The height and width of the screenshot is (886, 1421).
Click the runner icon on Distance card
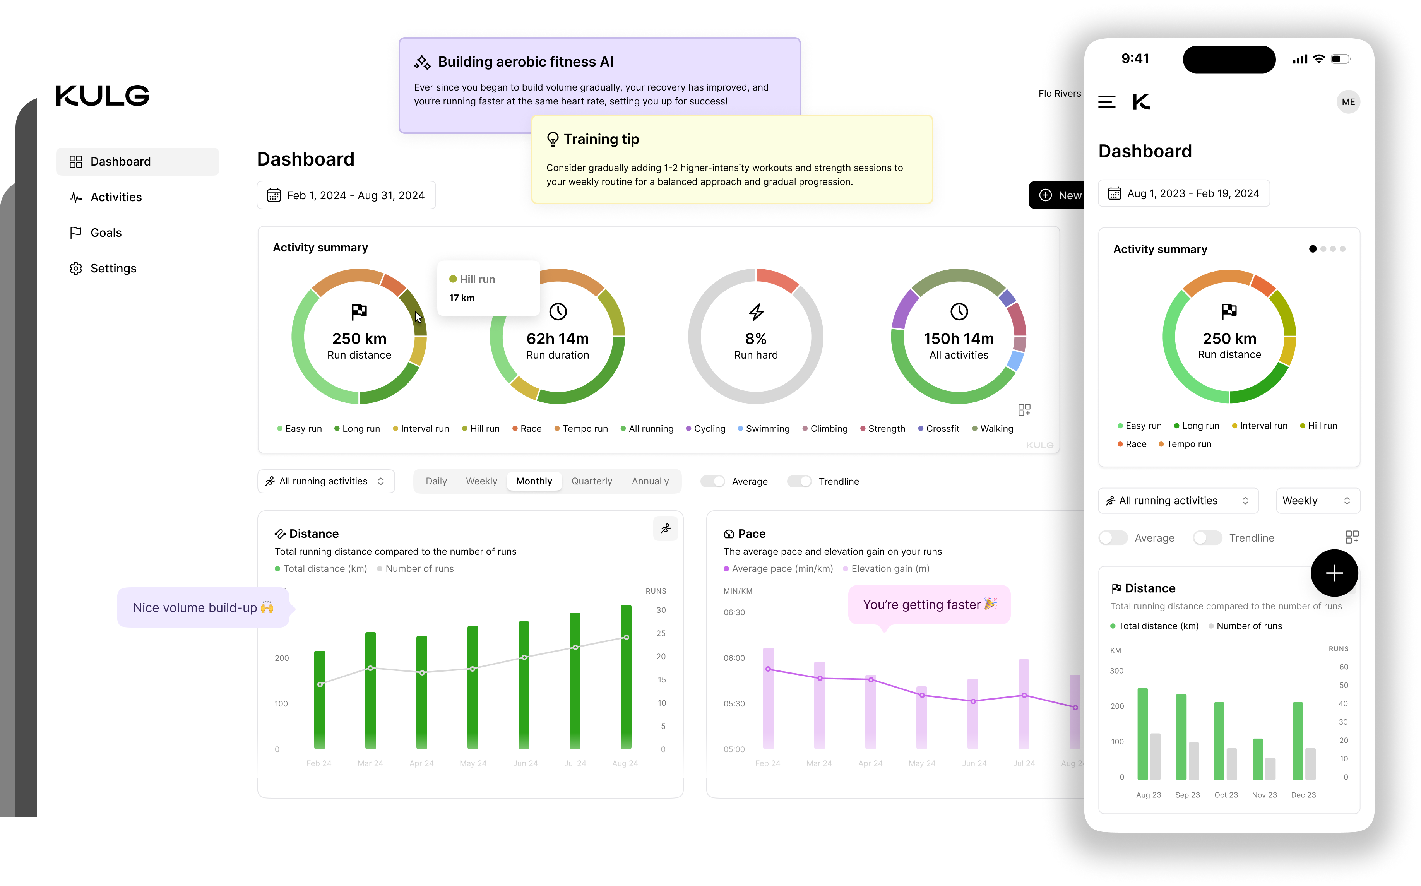pos(665,529)
